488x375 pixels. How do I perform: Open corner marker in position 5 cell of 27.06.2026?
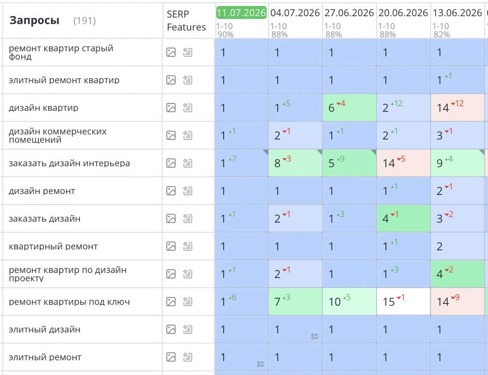(373, 152)
